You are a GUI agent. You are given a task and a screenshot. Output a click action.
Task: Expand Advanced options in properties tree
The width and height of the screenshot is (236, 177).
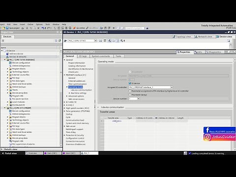tap(67, 96)
